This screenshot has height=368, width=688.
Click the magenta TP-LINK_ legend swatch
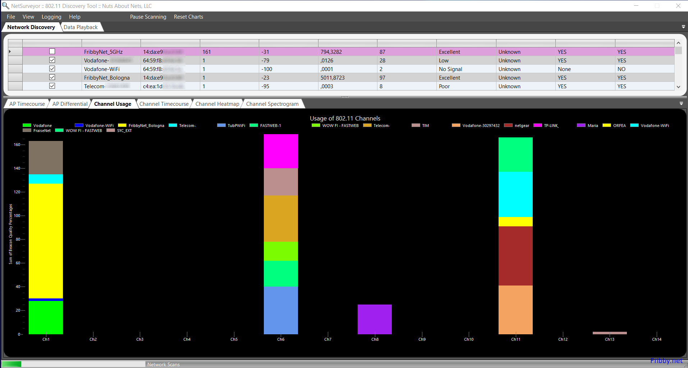(537, 126)
